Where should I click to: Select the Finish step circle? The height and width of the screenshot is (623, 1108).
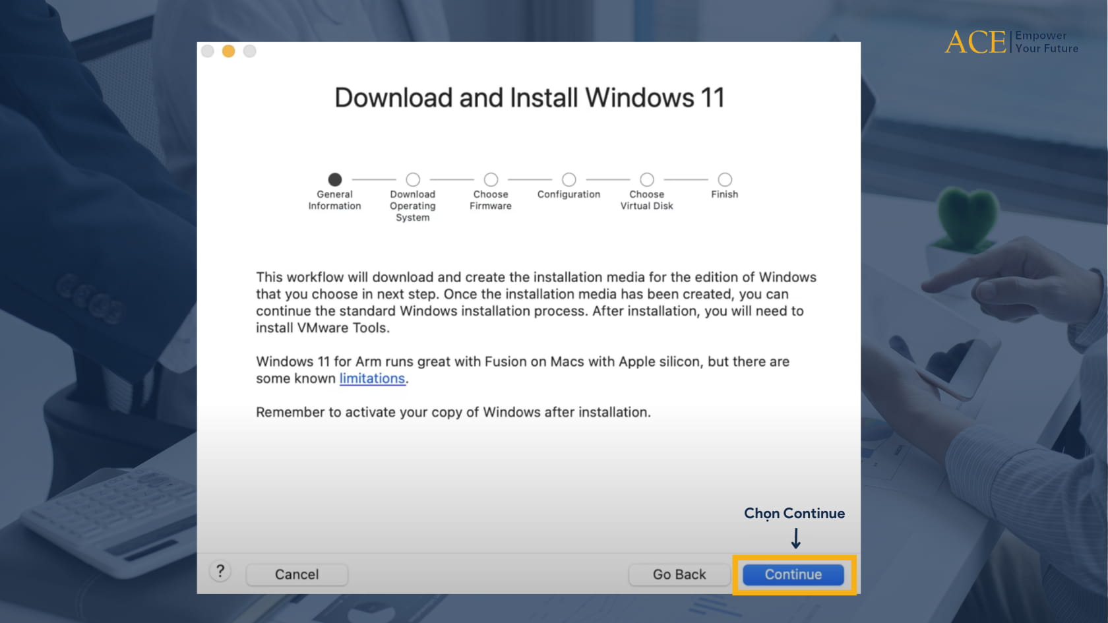pyautogui.click(x=725, y=179)
